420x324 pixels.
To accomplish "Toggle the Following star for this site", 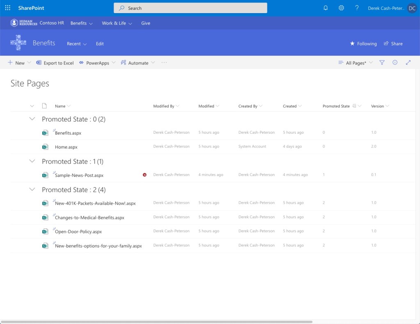I will point(363,43).
